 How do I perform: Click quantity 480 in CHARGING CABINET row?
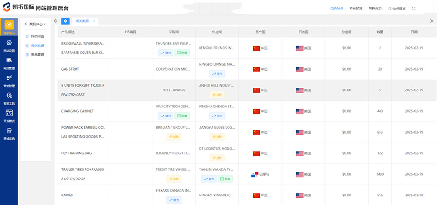pos(380,111)
